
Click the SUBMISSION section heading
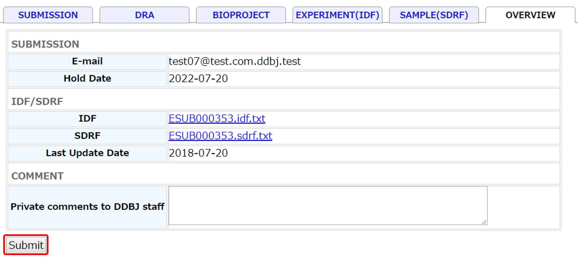[x=45, y=44]
